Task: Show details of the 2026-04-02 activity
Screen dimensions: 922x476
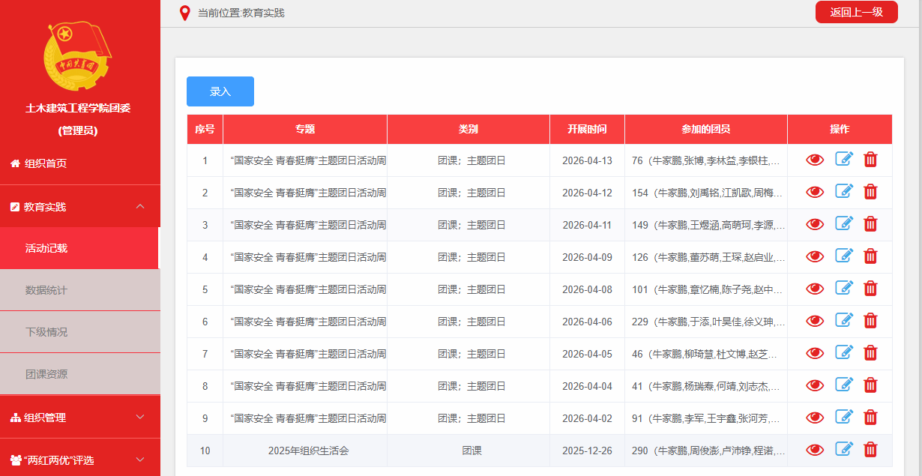Action: 815,418
